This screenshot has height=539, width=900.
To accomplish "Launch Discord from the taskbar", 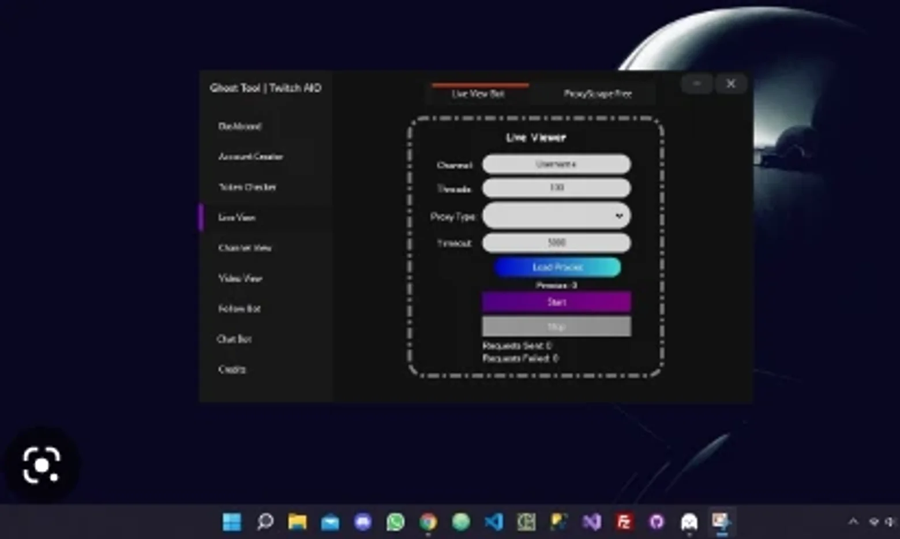I will (x=363, y=522).
